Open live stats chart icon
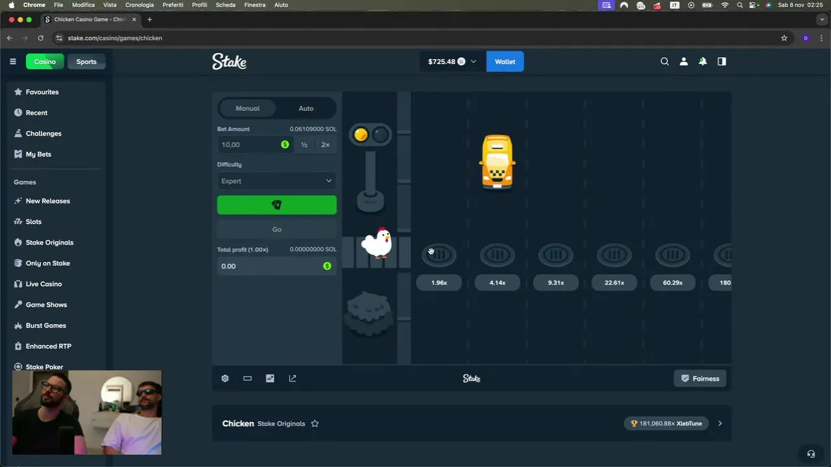This screenshot has height=467, width=831. click(270, 378)
